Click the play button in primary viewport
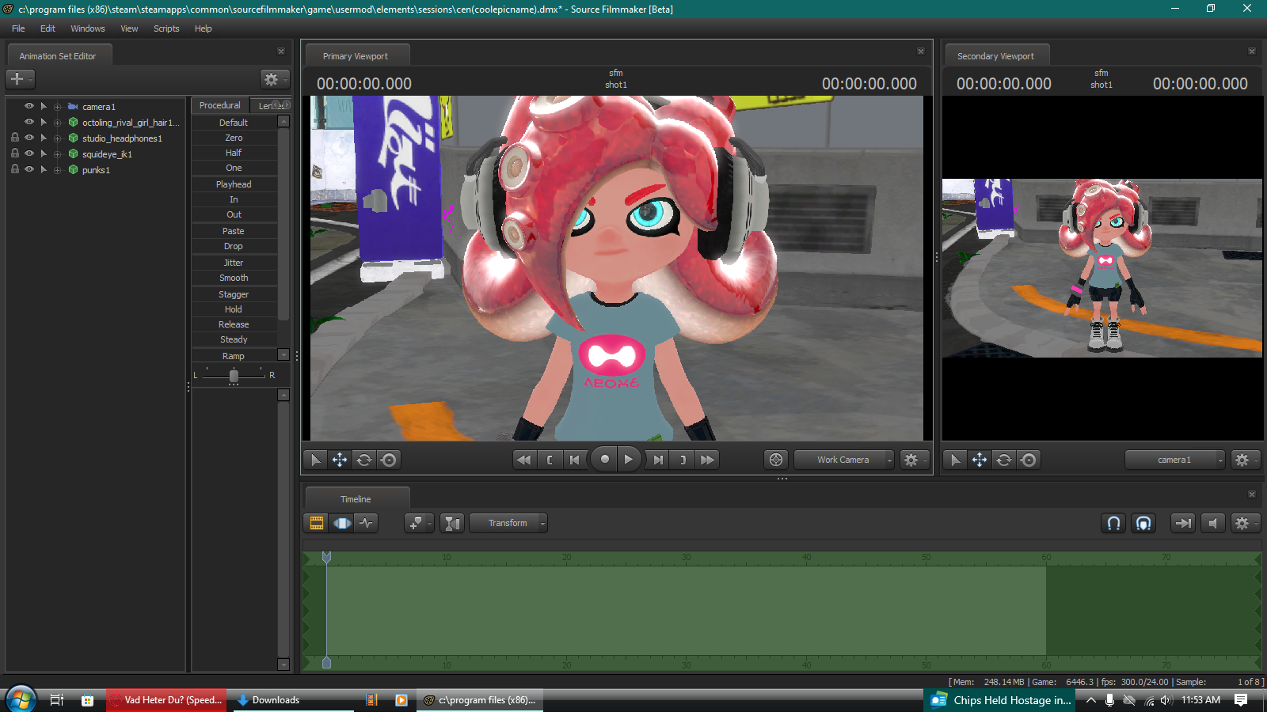 (628, 460)
